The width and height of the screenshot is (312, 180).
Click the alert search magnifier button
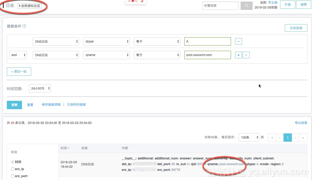pyautogui.click(x=246, y=5)
